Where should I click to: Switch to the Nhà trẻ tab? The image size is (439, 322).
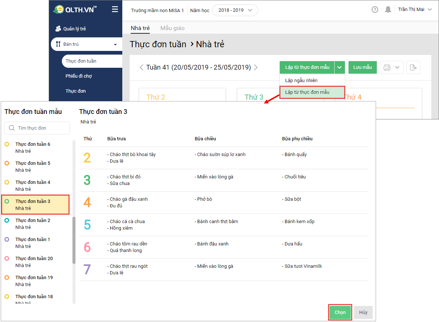pos(140,28)
